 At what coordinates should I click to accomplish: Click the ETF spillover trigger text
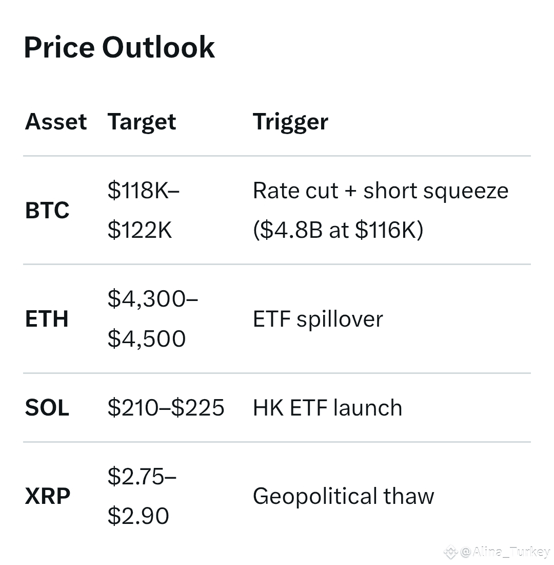click(318, 319)
